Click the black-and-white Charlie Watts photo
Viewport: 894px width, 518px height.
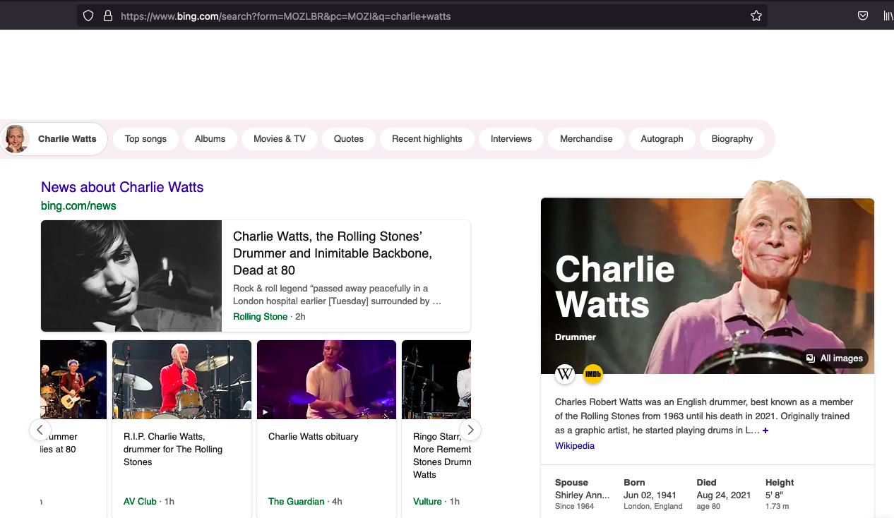coord(131,276)
